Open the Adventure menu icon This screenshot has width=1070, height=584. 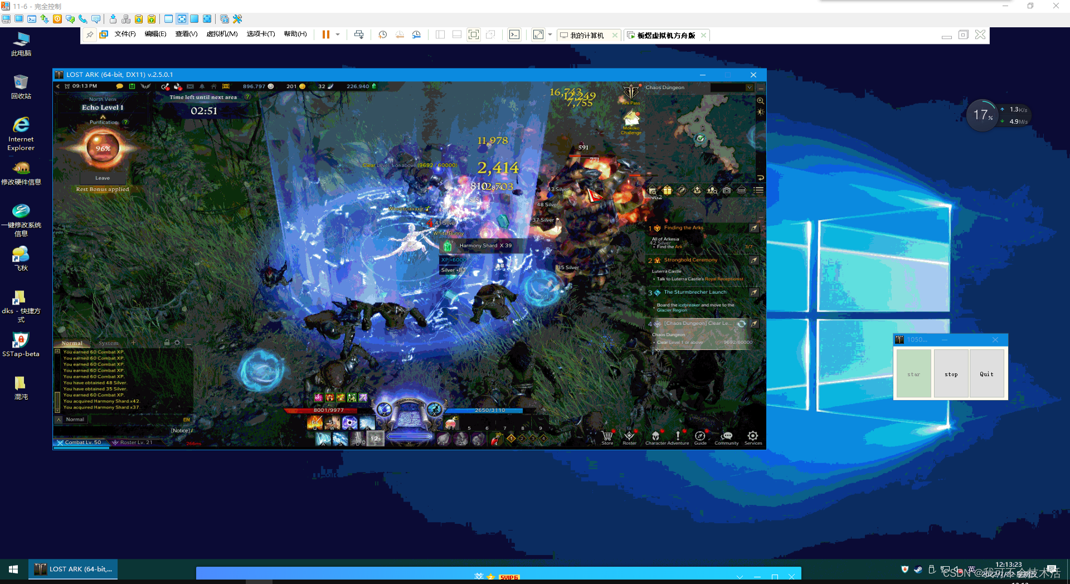pos(678,436)
